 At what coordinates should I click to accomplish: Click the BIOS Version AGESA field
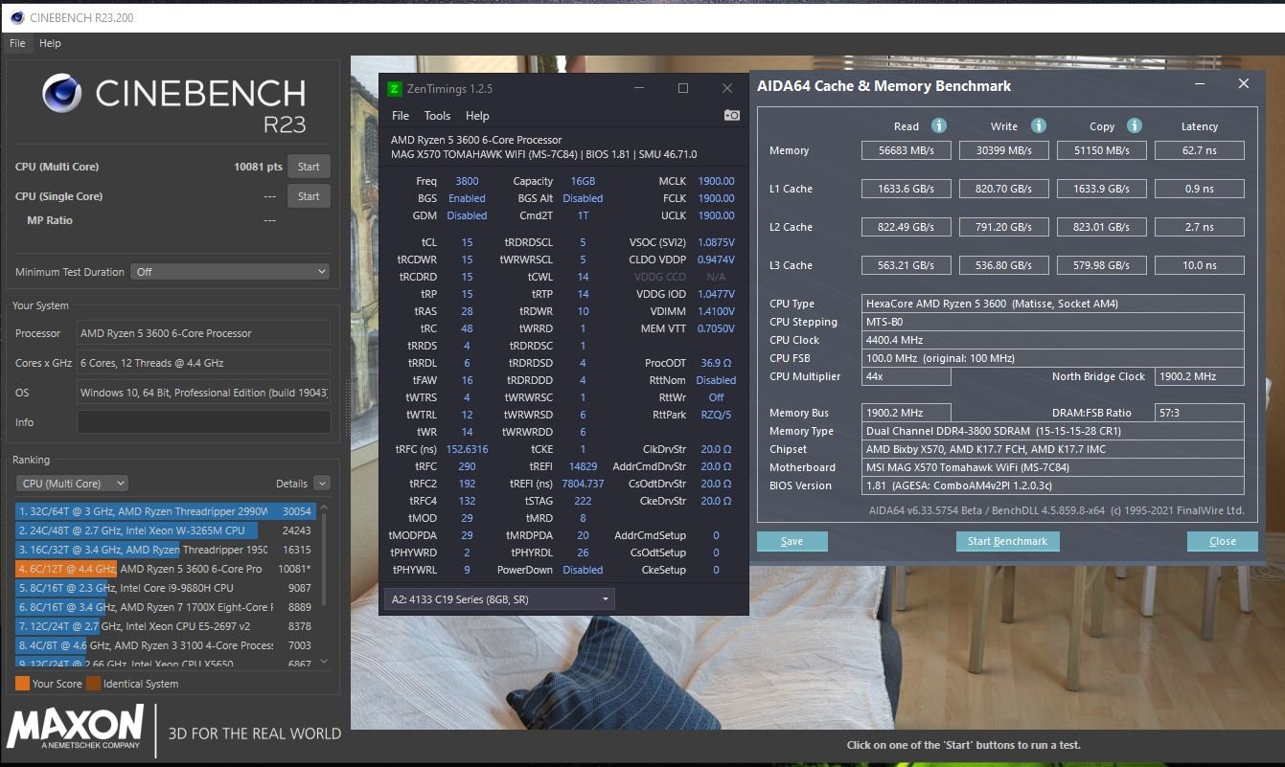click(x=1052, y=485)
